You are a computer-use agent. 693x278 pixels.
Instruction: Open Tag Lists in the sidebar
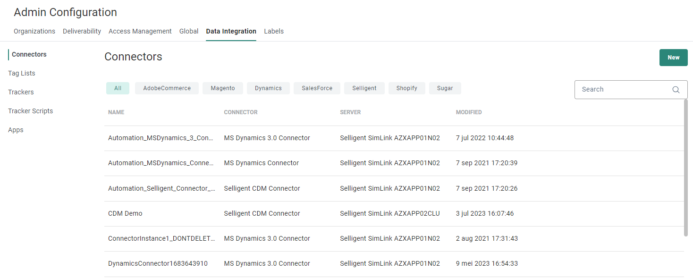[22, 73]
